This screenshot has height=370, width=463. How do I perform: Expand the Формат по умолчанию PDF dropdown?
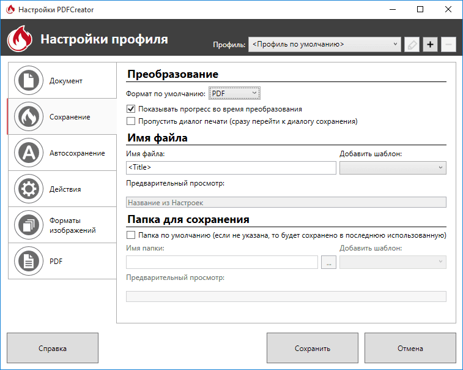(x=235, y=93)
